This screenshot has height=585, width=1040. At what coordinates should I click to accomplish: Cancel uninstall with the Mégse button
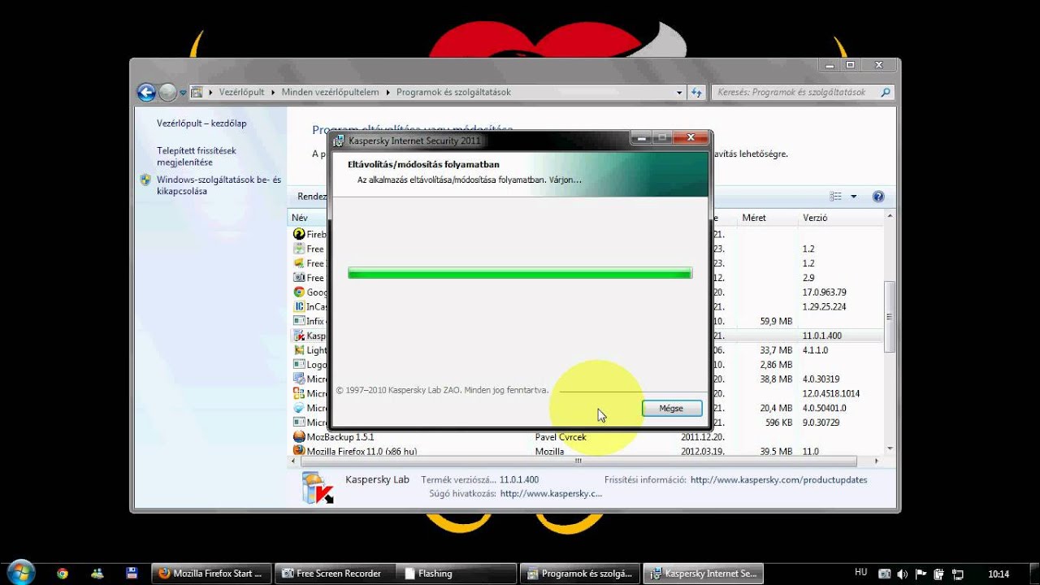[671, 408]
